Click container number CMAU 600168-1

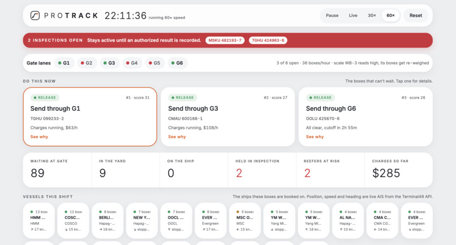pos(185,118)
